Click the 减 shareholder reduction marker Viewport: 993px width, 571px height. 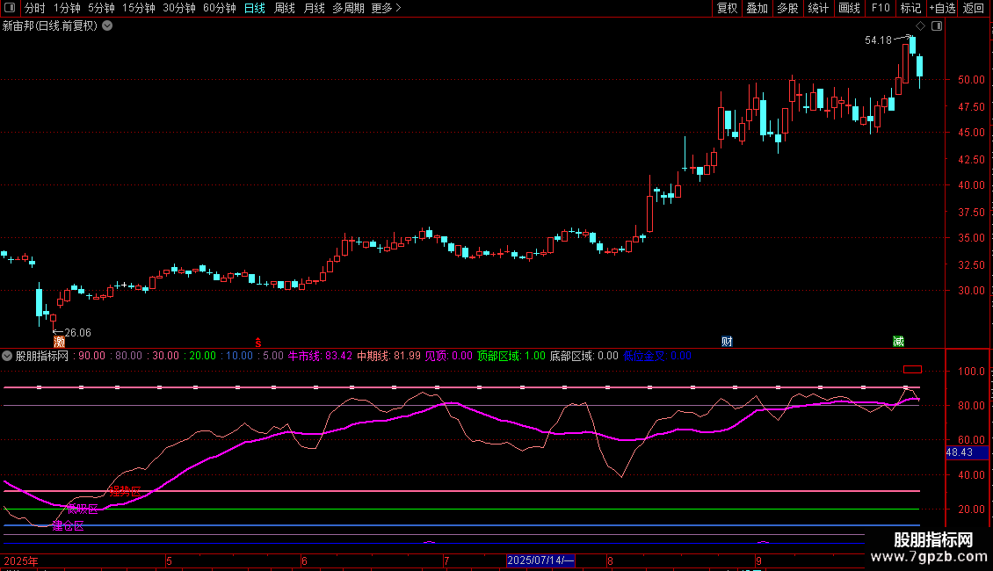coord(898,341)
